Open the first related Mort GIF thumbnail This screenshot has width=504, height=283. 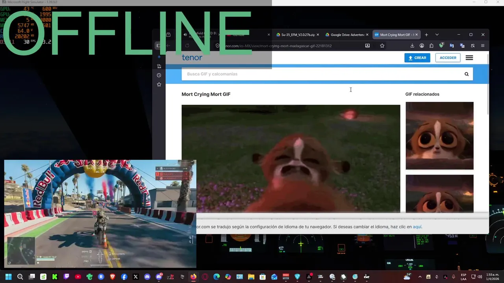pyautogui.click(x=439, y=136)
